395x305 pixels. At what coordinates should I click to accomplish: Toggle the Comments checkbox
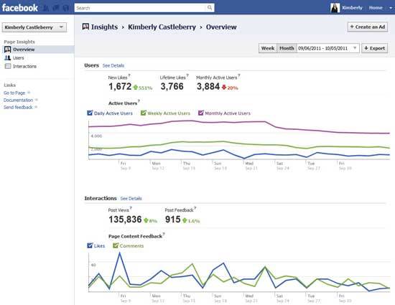(116, 245)
